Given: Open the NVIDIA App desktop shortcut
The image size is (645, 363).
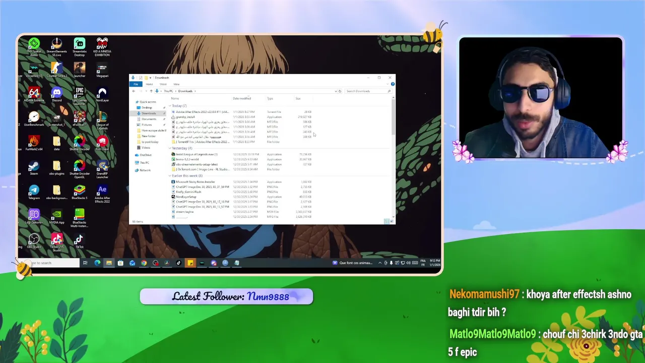Looking at the screenshot, I should click(x=56, y=217).
